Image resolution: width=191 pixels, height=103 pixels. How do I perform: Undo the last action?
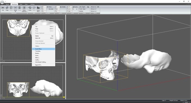coord(30,8)
